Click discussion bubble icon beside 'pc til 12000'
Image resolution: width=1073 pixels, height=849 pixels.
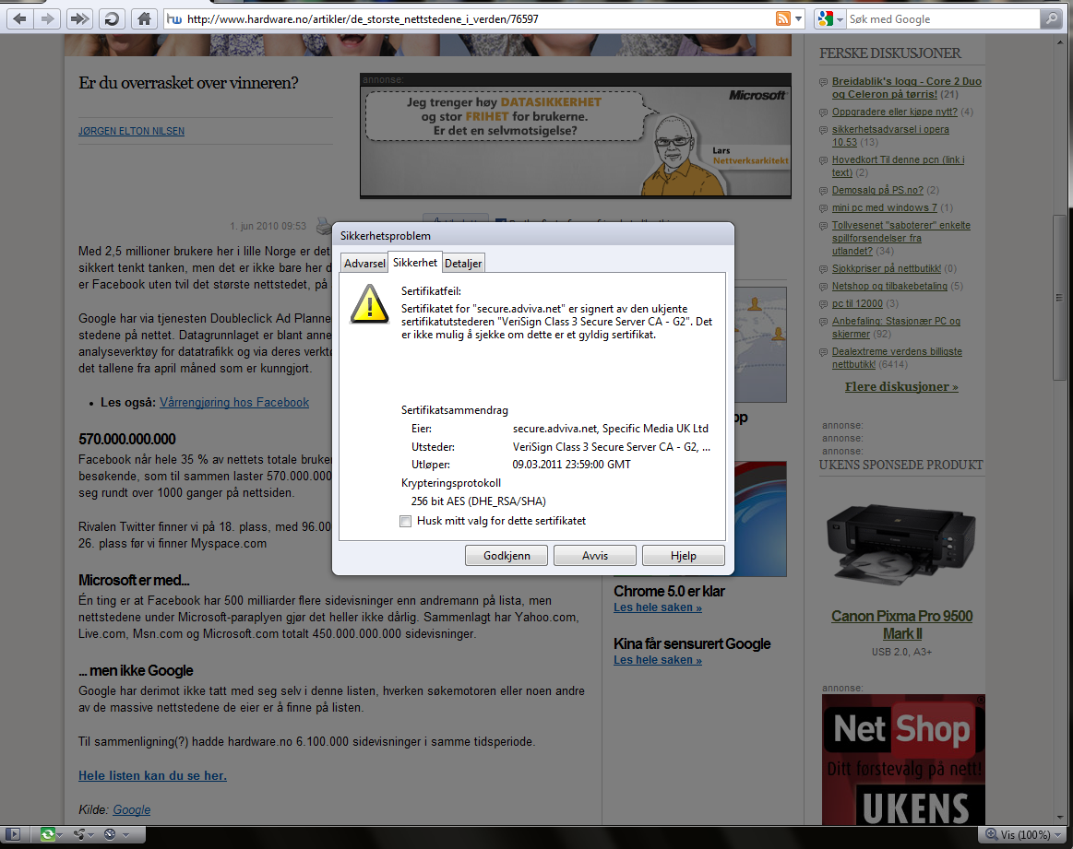(x=823, y=304)
